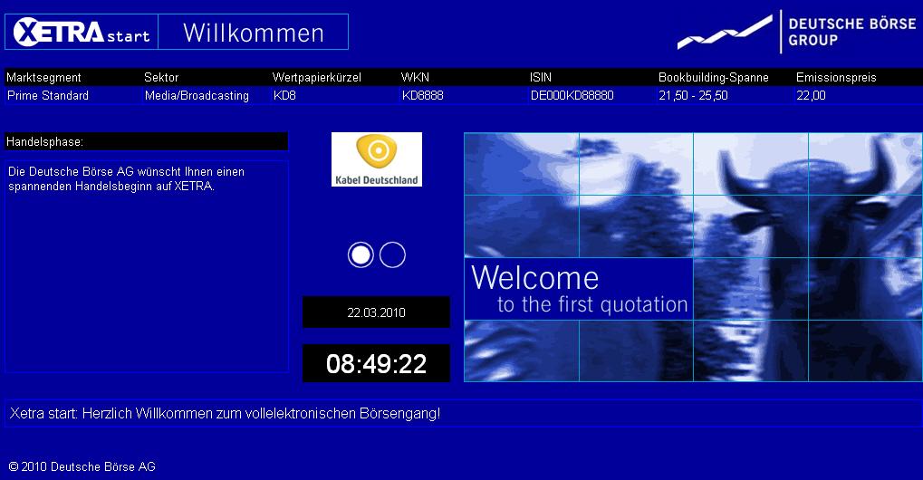The width and height of the screenshot is (923, 480).
Task: Click the Deutsche Börse Group logo
Action: click(797, 32)
